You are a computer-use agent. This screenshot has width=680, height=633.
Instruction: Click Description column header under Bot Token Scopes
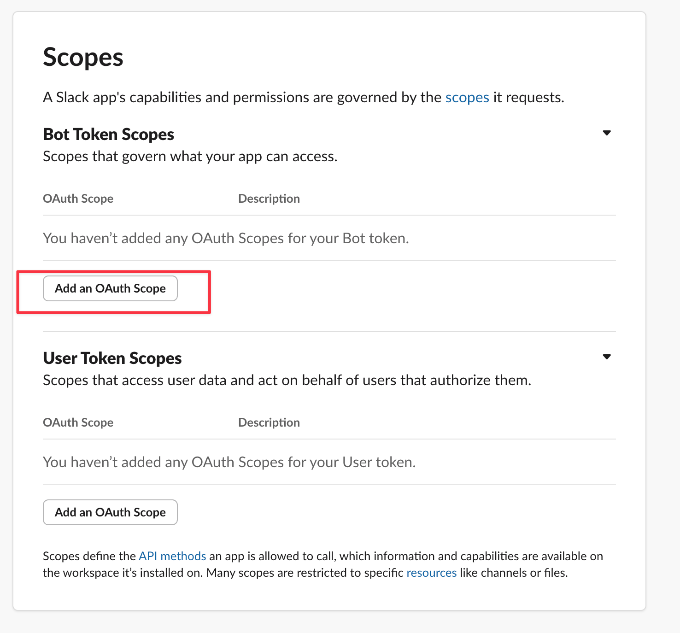tap(269, 199)
